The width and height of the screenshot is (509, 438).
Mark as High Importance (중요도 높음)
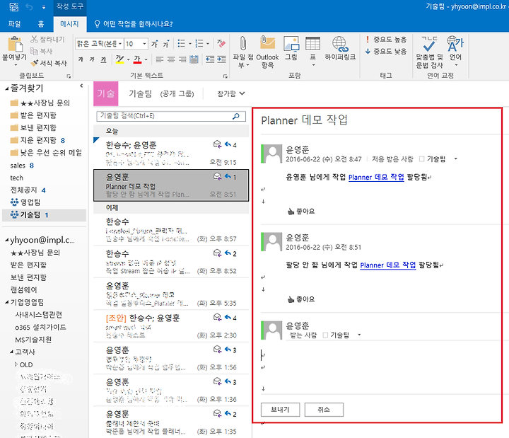(386, 40)
